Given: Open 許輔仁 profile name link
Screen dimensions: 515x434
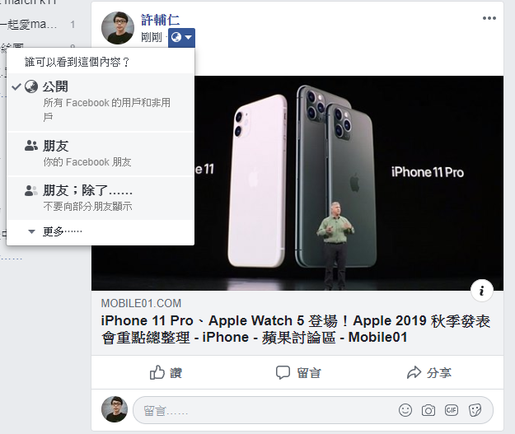Looking at the screenshot, I should click(x=160, y=20).
